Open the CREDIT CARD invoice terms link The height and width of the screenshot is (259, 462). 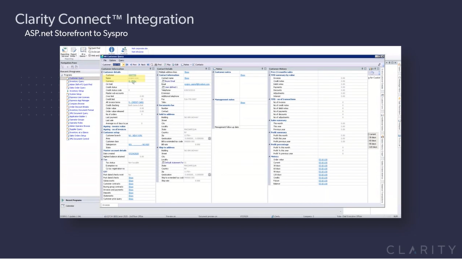(136, 102)
